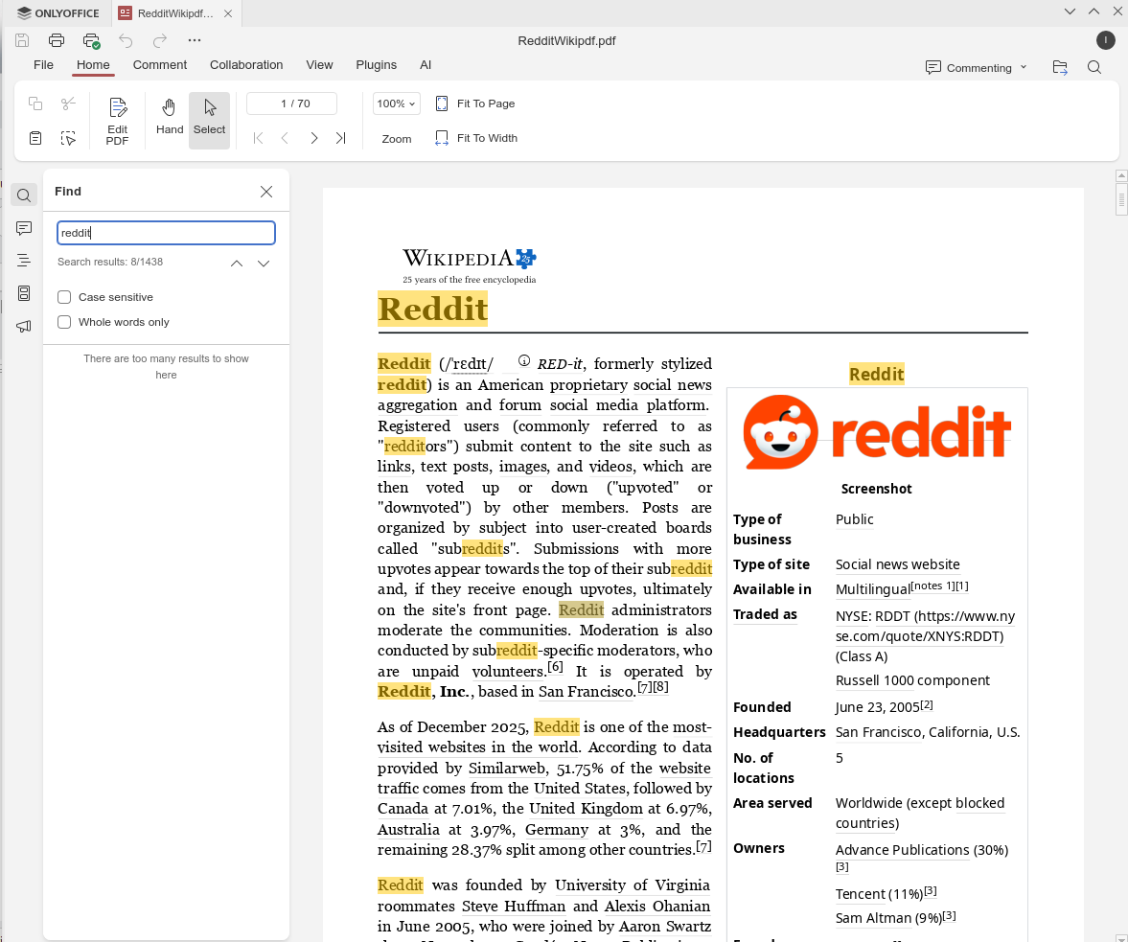Click the page number field showing 1 / 70

click(x=292, y=103)
